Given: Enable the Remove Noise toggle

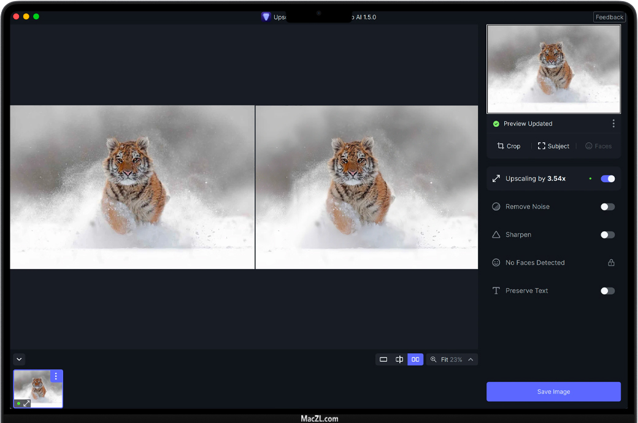Looking at the screenshot, I should (607, 207).
